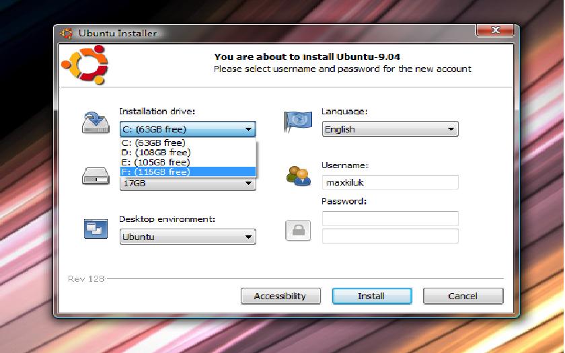Click the Installation drive: label
The width and height of the screenshot is (565, 353).
(x=157, y=112)
